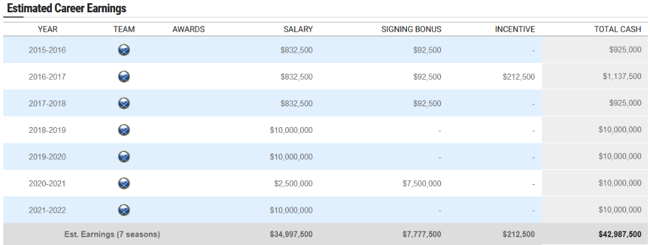Click the SIGNING BONUS column header

point(411,29)
